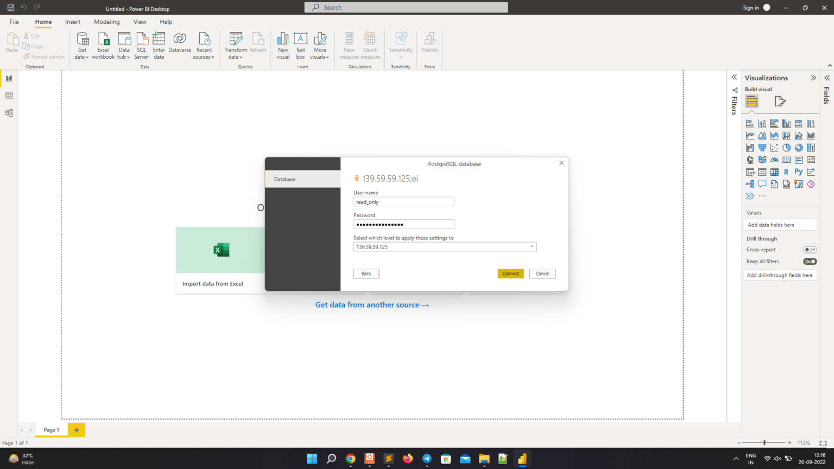This screenshot has height=469, width=834.
Task: Switch to Model view in left sidebar
Action: point(9,113)
